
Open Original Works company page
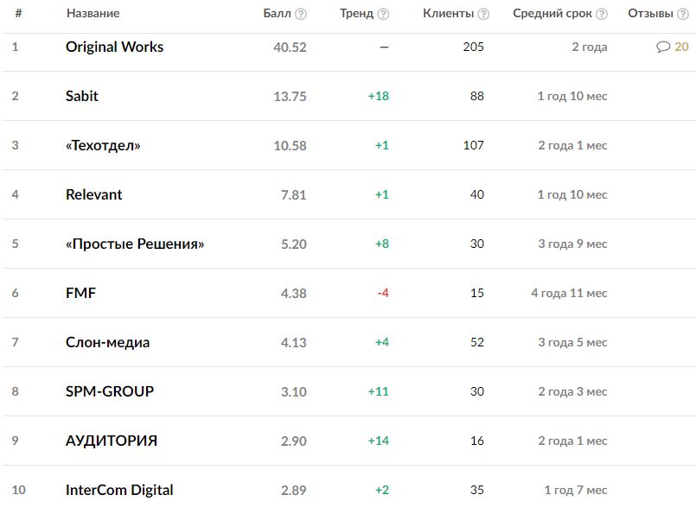tap(114, 47)
